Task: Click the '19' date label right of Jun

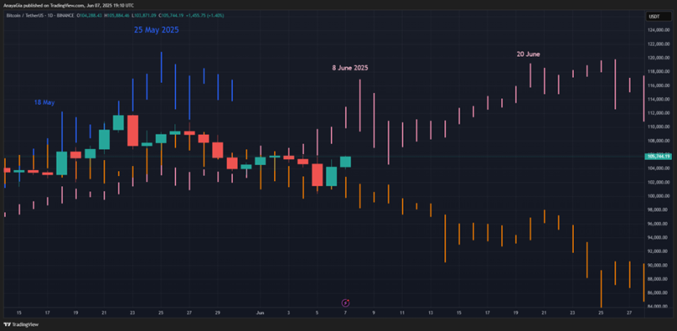Action: (x=515, y=312)
